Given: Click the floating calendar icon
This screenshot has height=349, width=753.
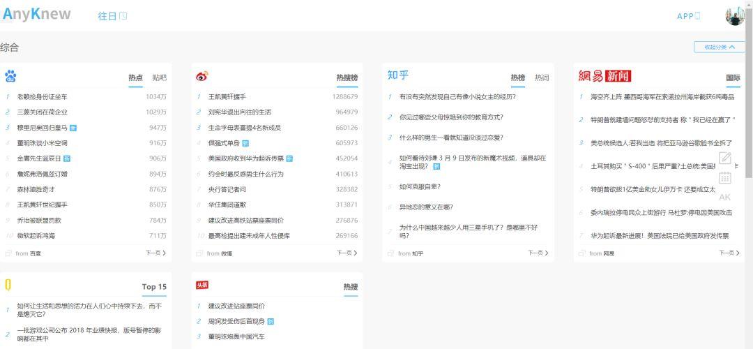Looking at the screenshot, I should coord(725,177).
